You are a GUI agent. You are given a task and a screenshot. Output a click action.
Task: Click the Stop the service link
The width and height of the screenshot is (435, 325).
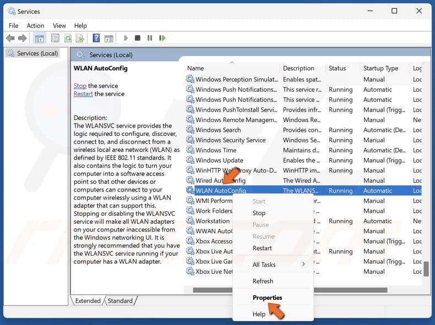click(x=80, y=86)
